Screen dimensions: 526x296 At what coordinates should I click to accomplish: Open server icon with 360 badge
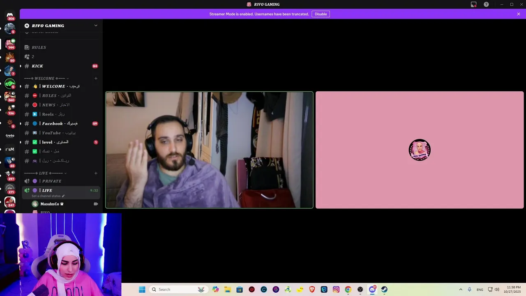[10, 96]
